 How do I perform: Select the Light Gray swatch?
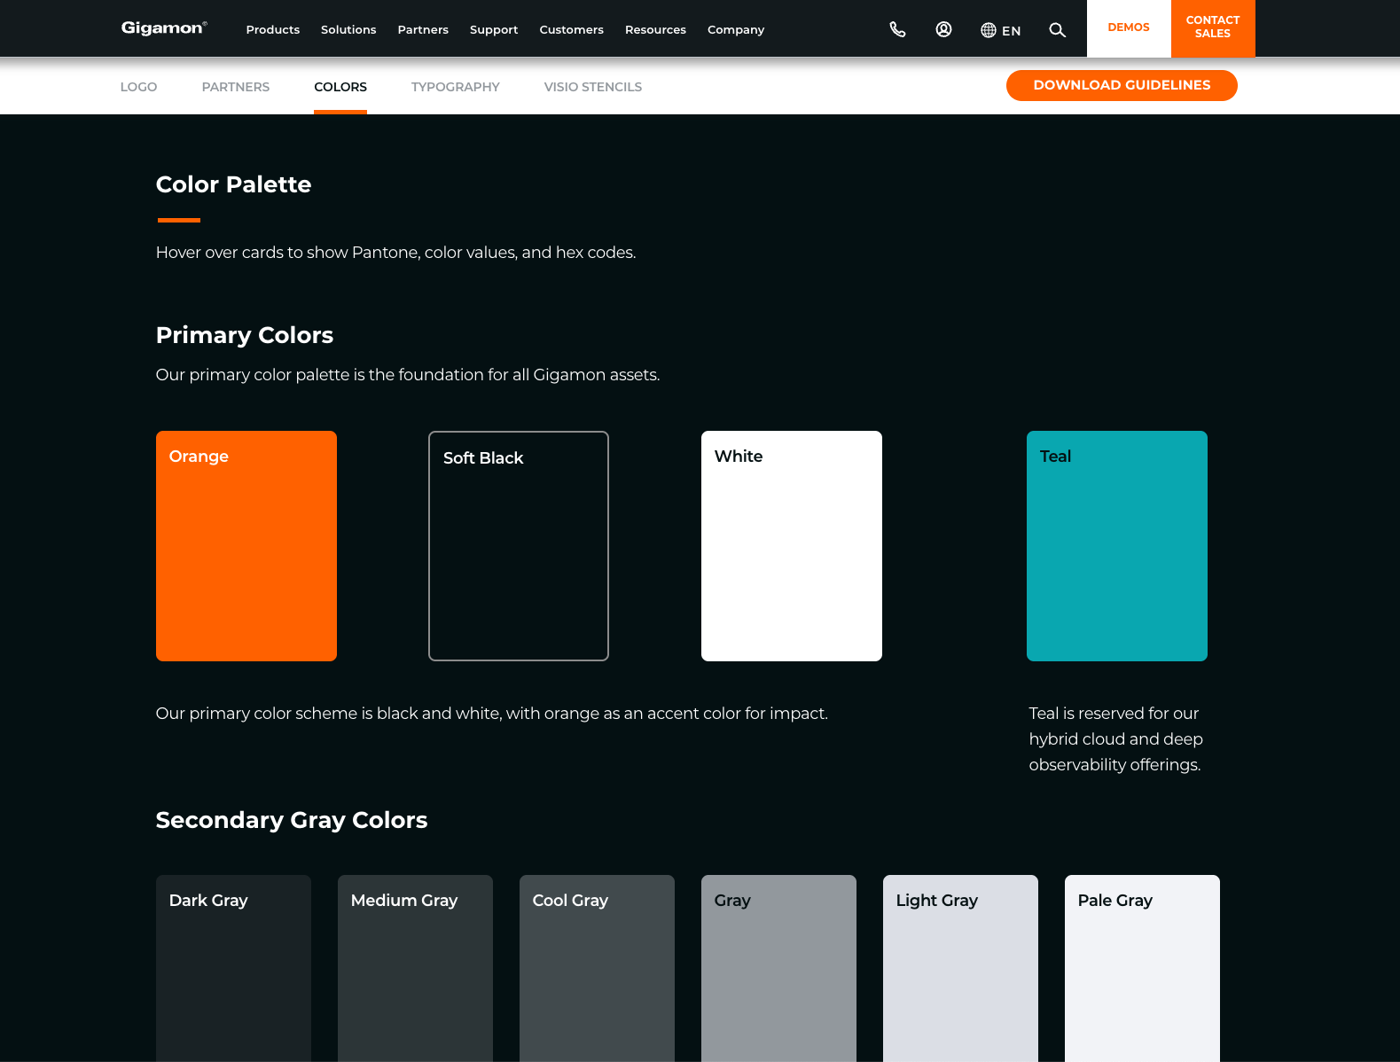tap(960, 968)
